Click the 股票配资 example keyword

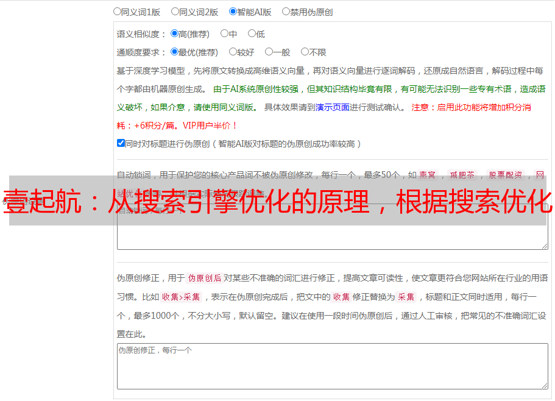506,175
